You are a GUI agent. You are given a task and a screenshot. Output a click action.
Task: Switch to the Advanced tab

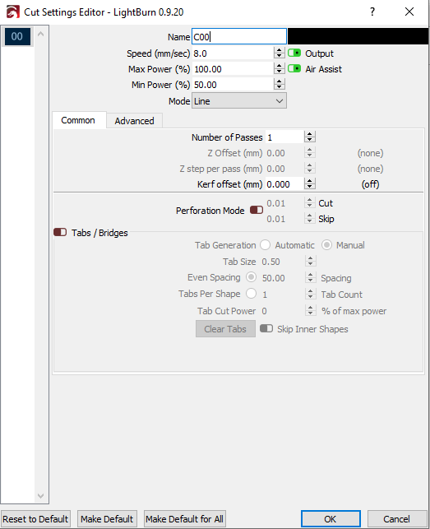coord(134,121)
